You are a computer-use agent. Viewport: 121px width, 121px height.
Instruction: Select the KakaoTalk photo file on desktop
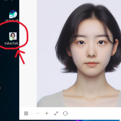pos(13,36)
